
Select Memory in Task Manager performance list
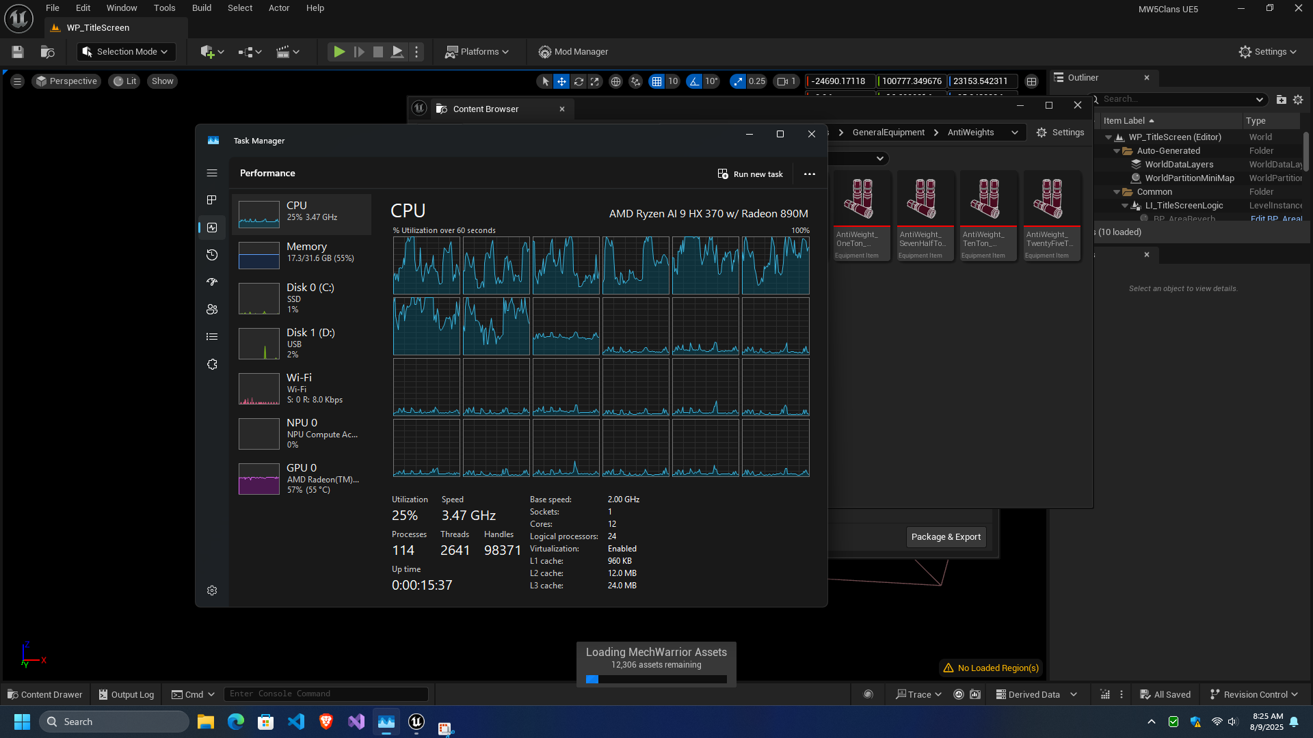[x=302, y=255]
